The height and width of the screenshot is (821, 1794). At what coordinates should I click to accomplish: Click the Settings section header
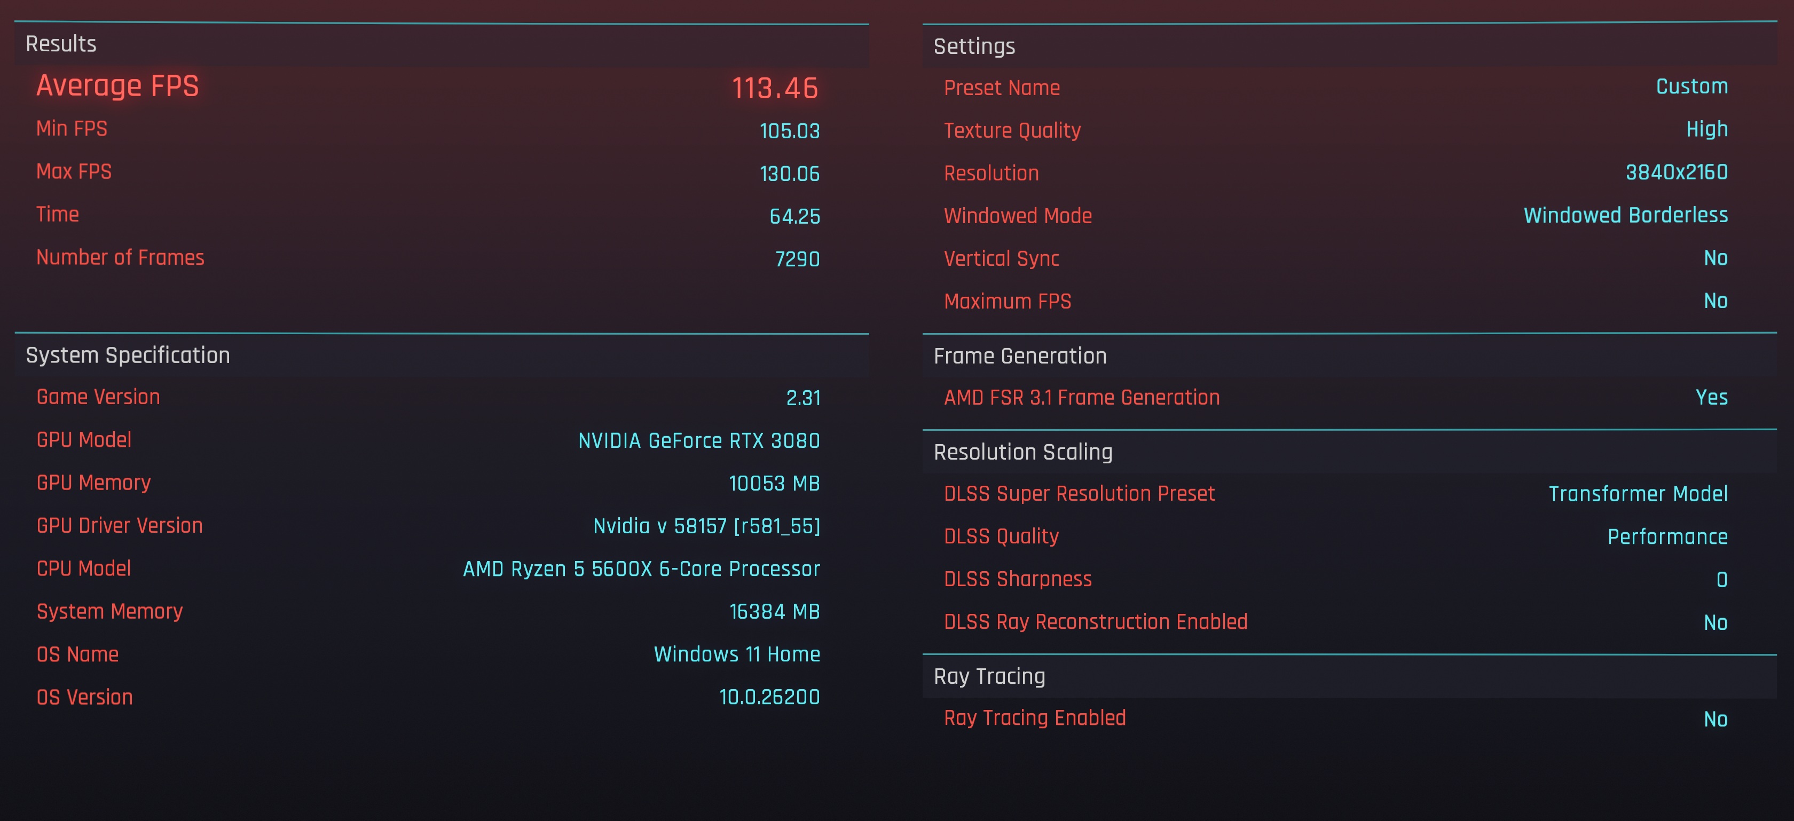(973, 46)
